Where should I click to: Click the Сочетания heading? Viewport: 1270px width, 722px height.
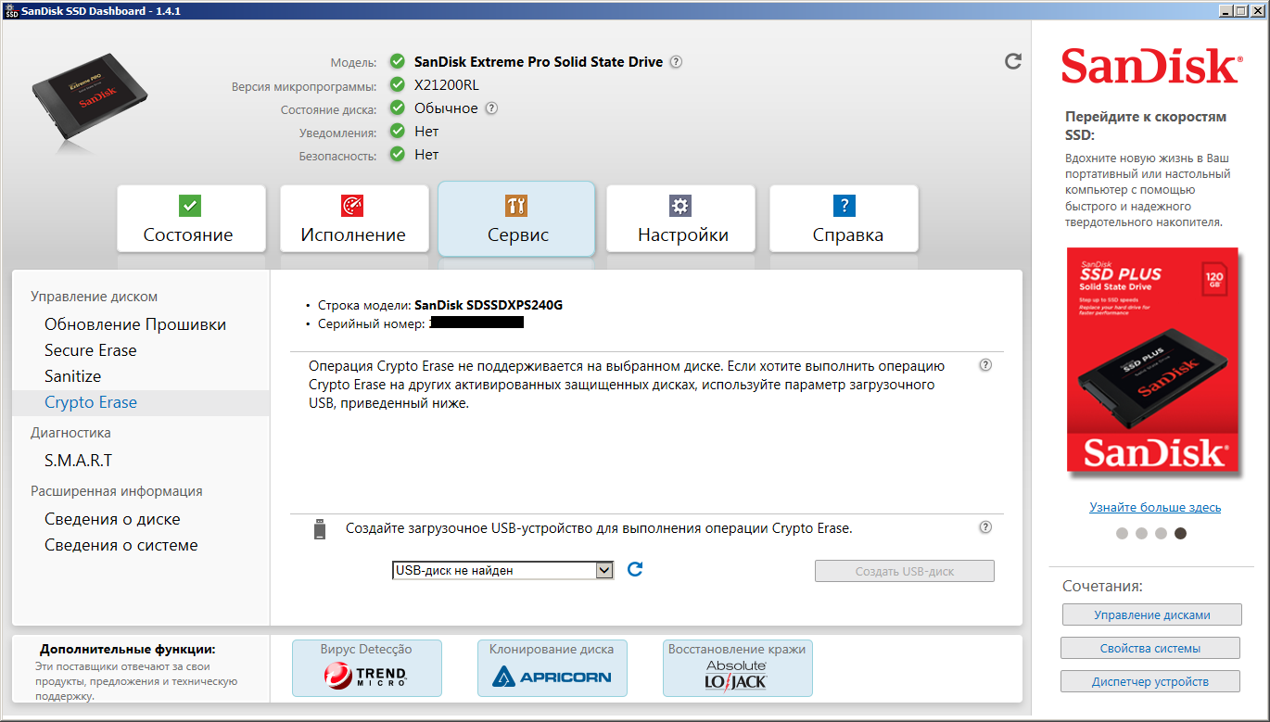tap(1102, 586)
